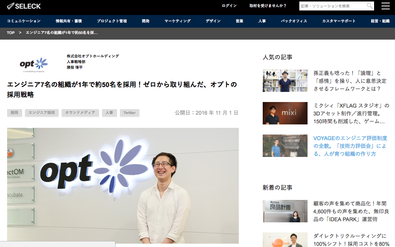
Task: Open the マーケティング category menu
Action: [x=178, y=21]
